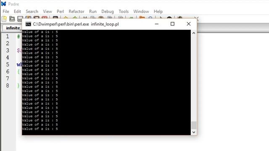Click the Padre title text
This screenshot has height=151, width=269.
[x=13, y=4]
